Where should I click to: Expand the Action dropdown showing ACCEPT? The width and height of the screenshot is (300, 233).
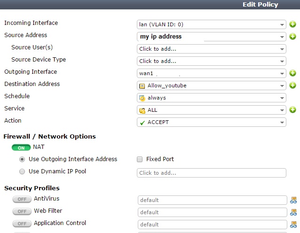click(x=211, y=122)
